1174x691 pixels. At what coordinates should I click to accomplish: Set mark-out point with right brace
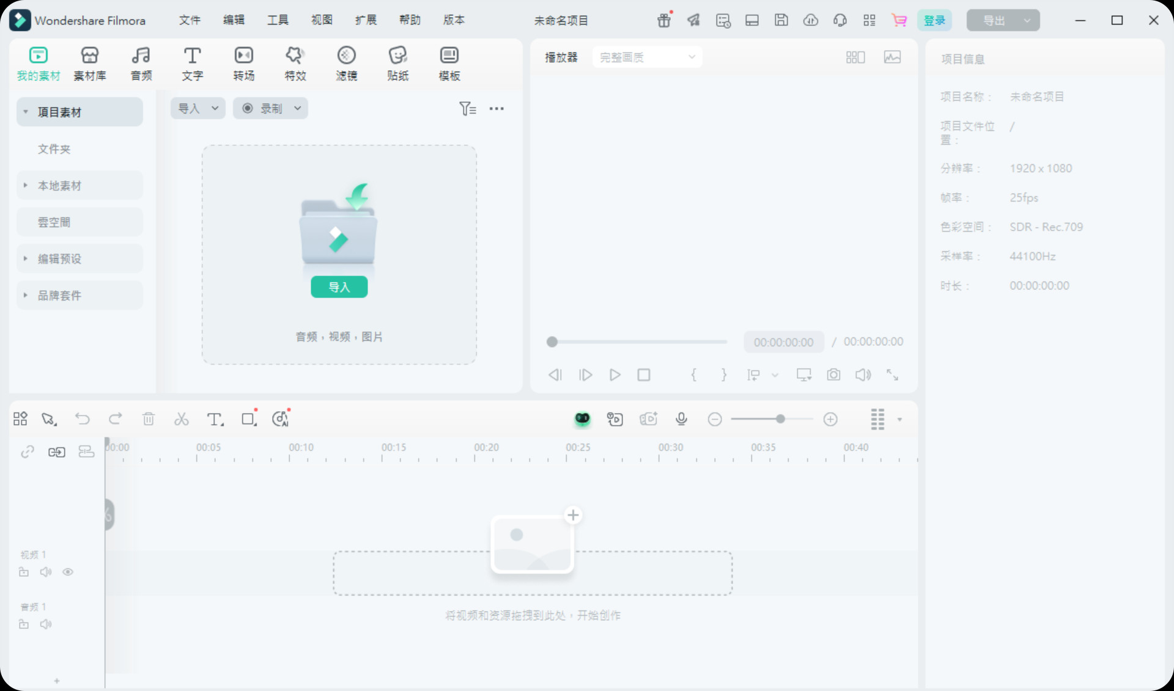[x=724, y=375]
